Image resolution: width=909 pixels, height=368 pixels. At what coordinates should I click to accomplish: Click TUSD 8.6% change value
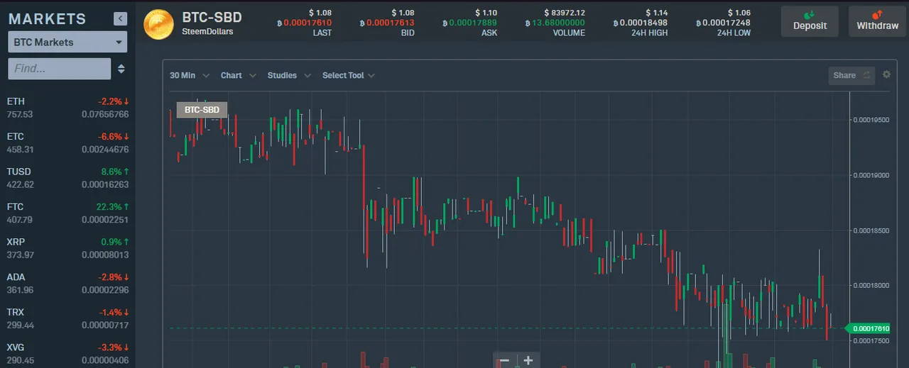point(115,172)
